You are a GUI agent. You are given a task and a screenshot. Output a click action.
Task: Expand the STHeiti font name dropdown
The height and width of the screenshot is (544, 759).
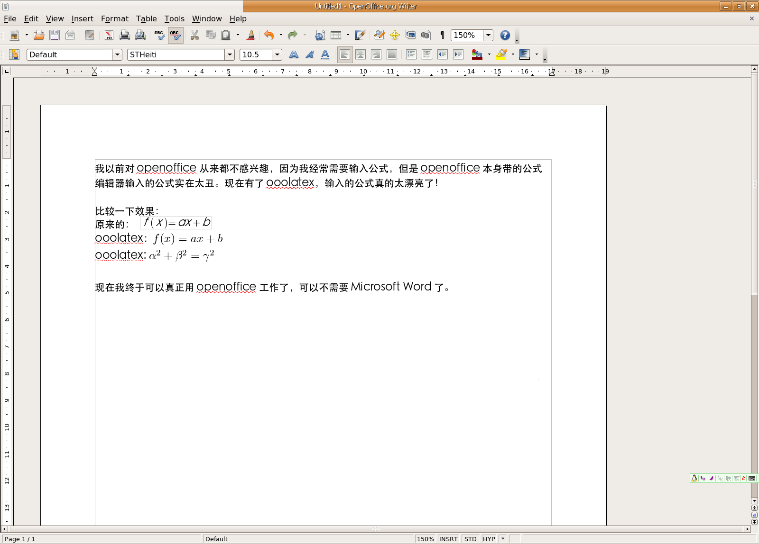click(230, 54)
